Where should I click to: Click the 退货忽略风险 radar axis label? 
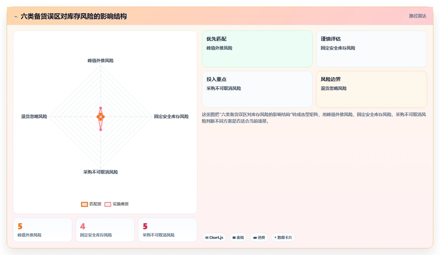(34, 116)
